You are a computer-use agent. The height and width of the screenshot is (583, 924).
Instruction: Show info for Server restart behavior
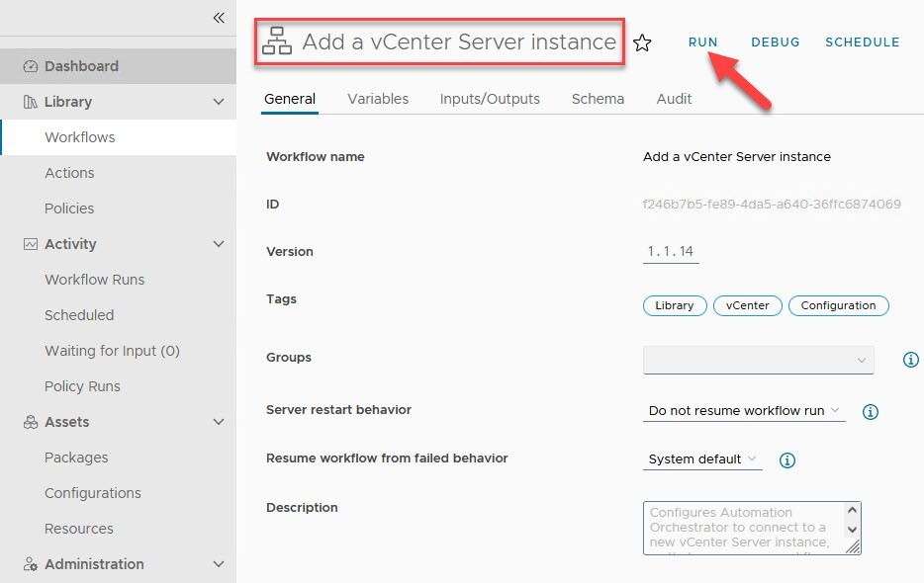coord(871,412)
